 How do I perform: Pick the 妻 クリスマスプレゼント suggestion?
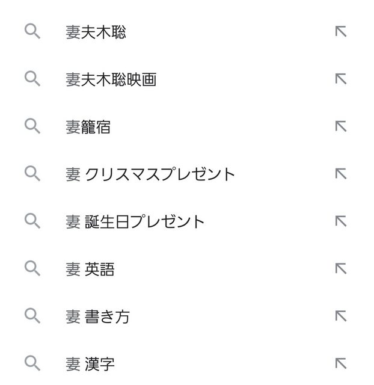coord(150,174)
